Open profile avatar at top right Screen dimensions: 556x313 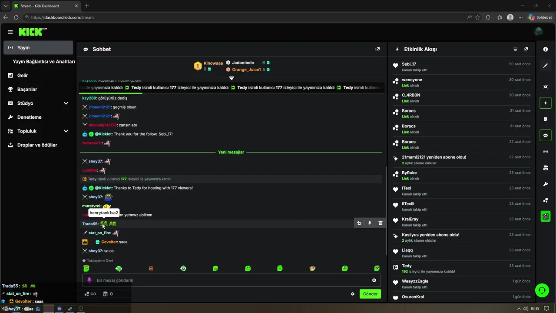(x=539, y=32)
